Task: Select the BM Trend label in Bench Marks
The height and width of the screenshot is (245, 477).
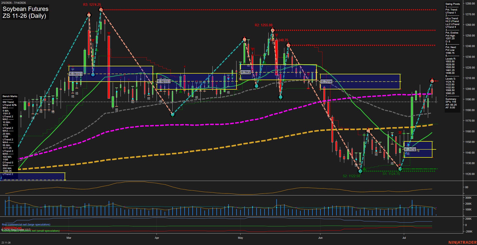Action: [x=8, y=102]
